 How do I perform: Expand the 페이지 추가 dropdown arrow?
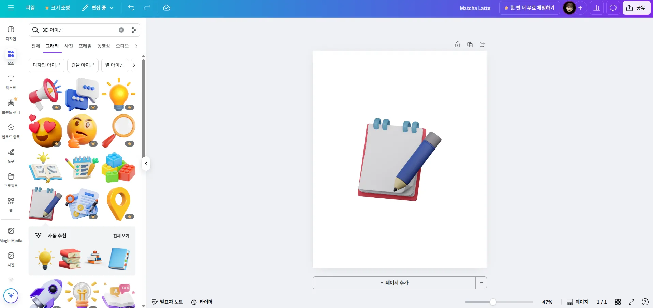tap(481, 283)
